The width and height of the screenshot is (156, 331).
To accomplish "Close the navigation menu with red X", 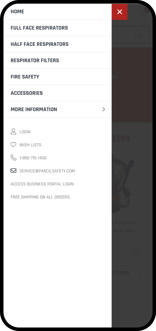I will pos(119,12).
